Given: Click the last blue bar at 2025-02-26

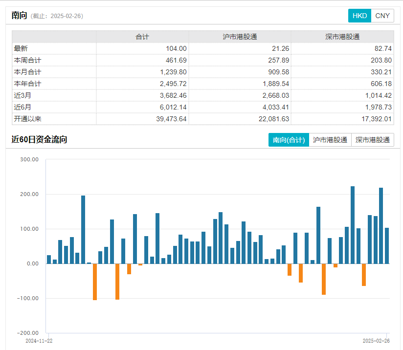Looking at the screenshot, I should (387, 245).
